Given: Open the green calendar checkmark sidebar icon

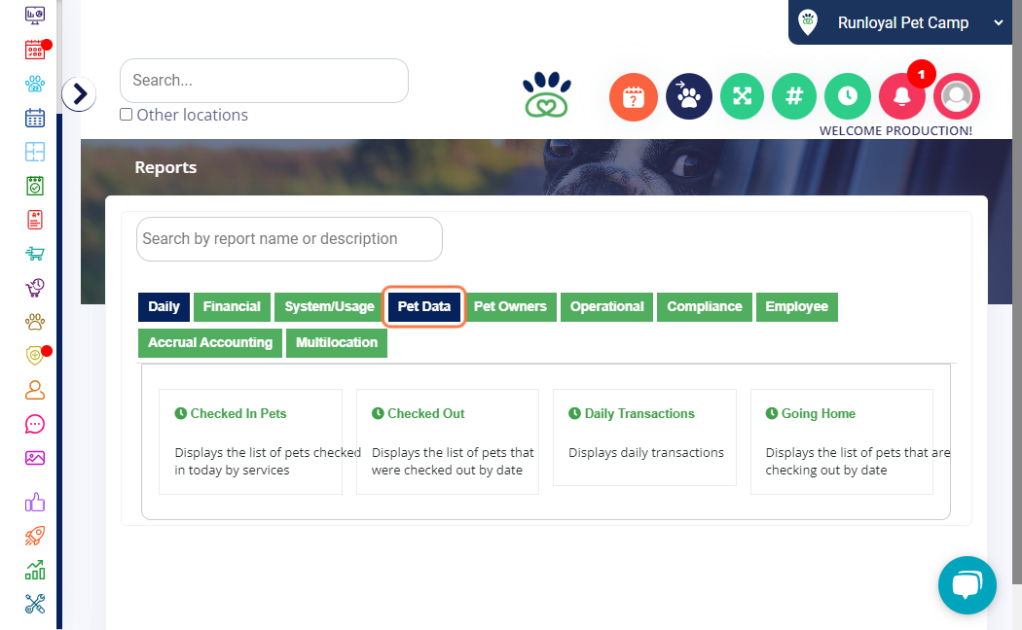Looking at the screenshot, I should point(34,186).
